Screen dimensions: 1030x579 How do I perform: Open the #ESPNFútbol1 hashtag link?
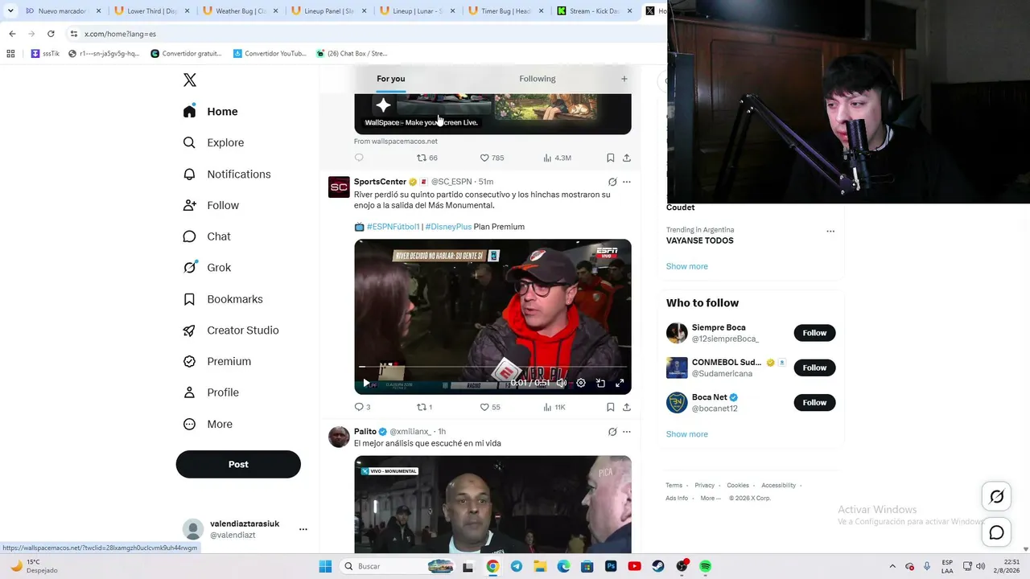click(393, 227)
